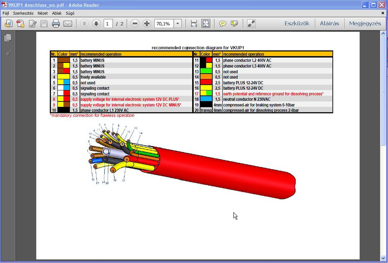388x263 pixels.
Task: Open the Fájl menu
Action: click(6, 13)
